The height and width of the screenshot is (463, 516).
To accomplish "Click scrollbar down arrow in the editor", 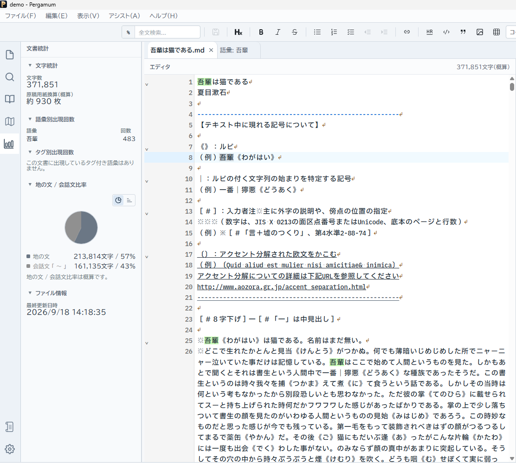I will [x=512, y=458].
